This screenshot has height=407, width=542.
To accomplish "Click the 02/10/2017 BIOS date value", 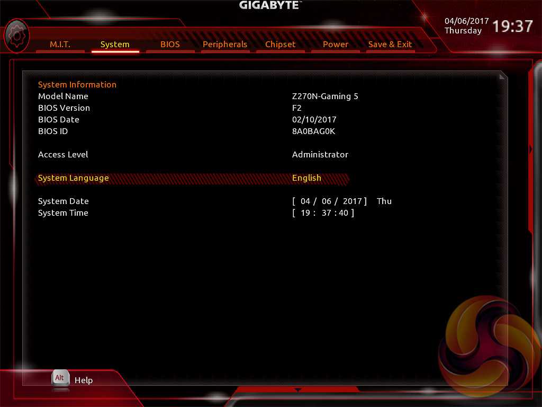I will pos(314,120).
